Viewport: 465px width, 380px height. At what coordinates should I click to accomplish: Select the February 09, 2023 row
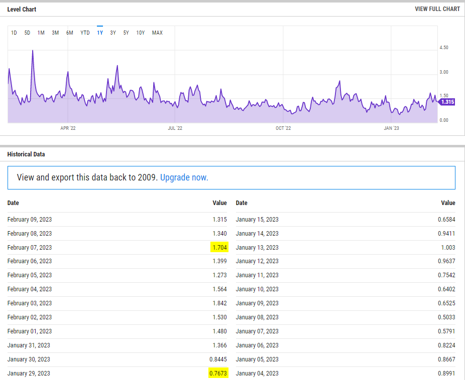(30, 220)
